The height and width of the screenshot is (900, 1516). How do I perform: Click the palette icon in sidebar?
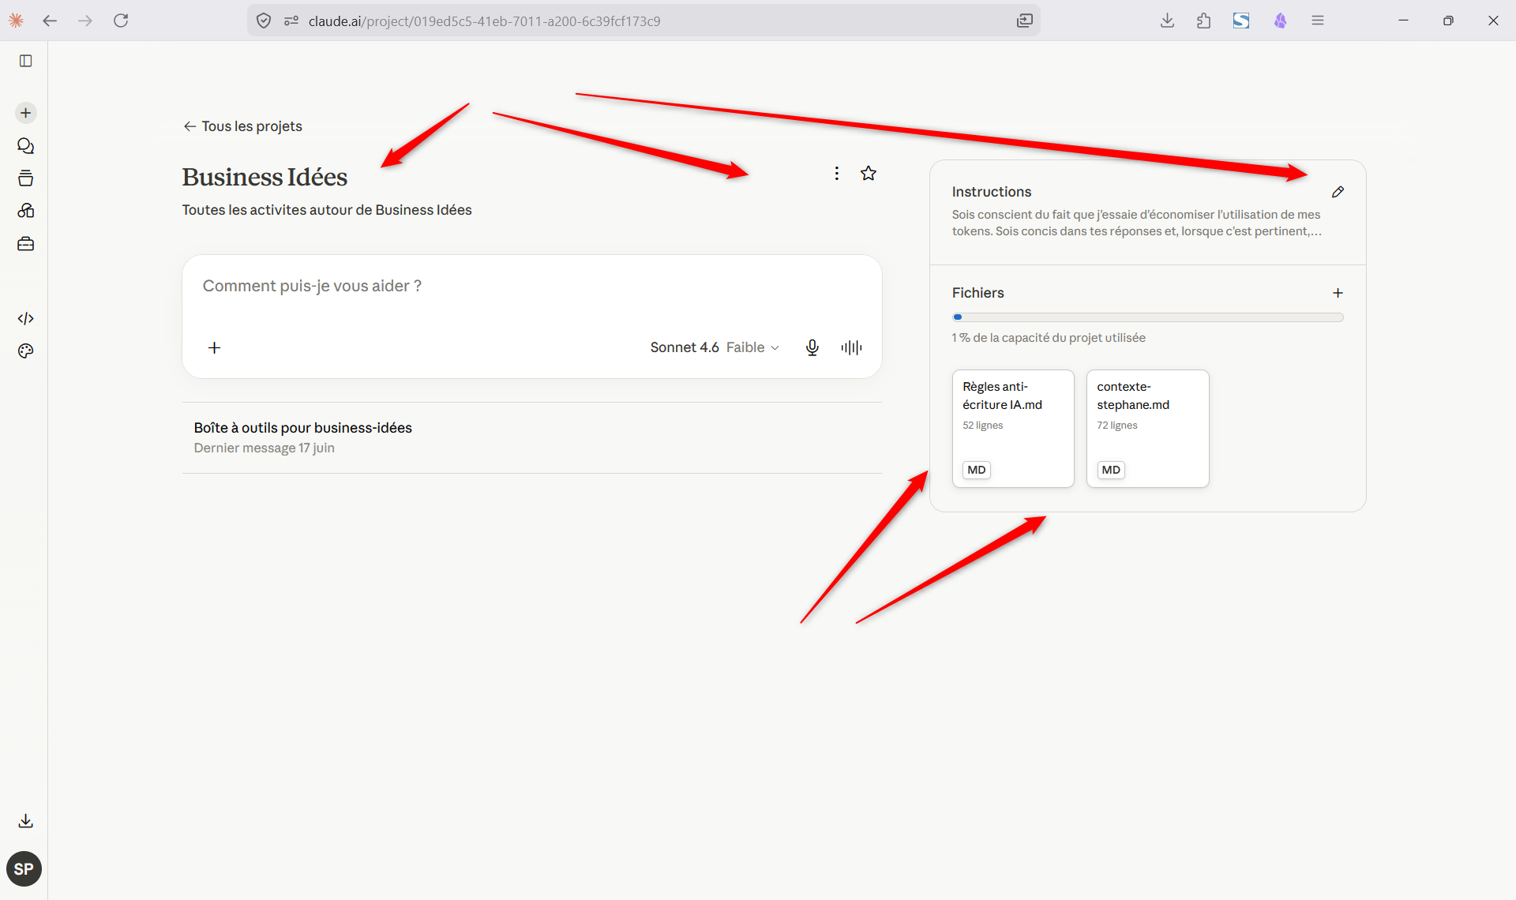coord(25,351)
